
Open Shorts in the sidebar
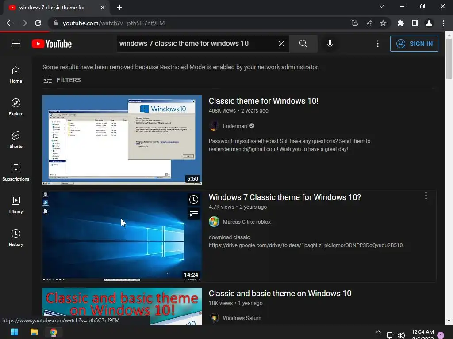16,140
